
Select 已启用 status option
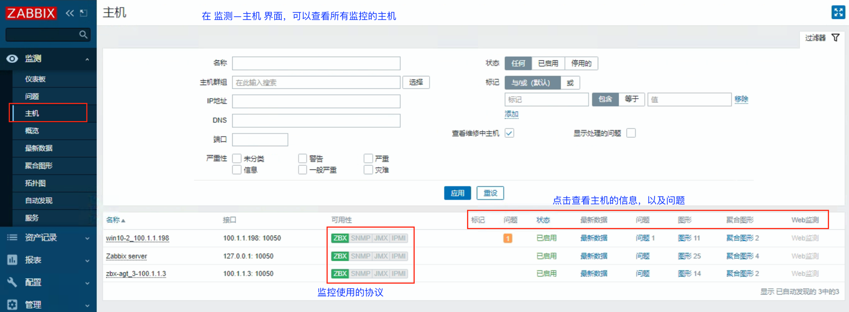[x=548, y=64]
